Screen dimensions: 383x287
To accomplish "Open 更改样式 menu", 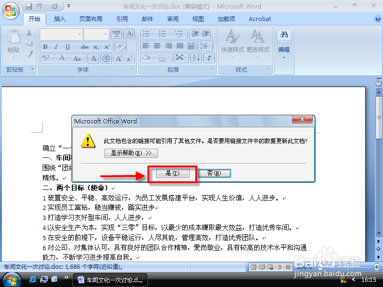I will 258,44.
